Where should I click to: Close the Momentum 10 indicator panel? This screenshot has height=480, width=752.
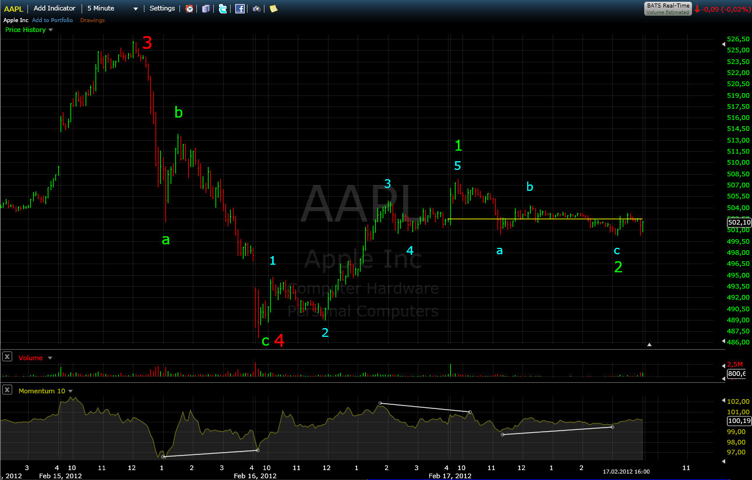[8, 390]
